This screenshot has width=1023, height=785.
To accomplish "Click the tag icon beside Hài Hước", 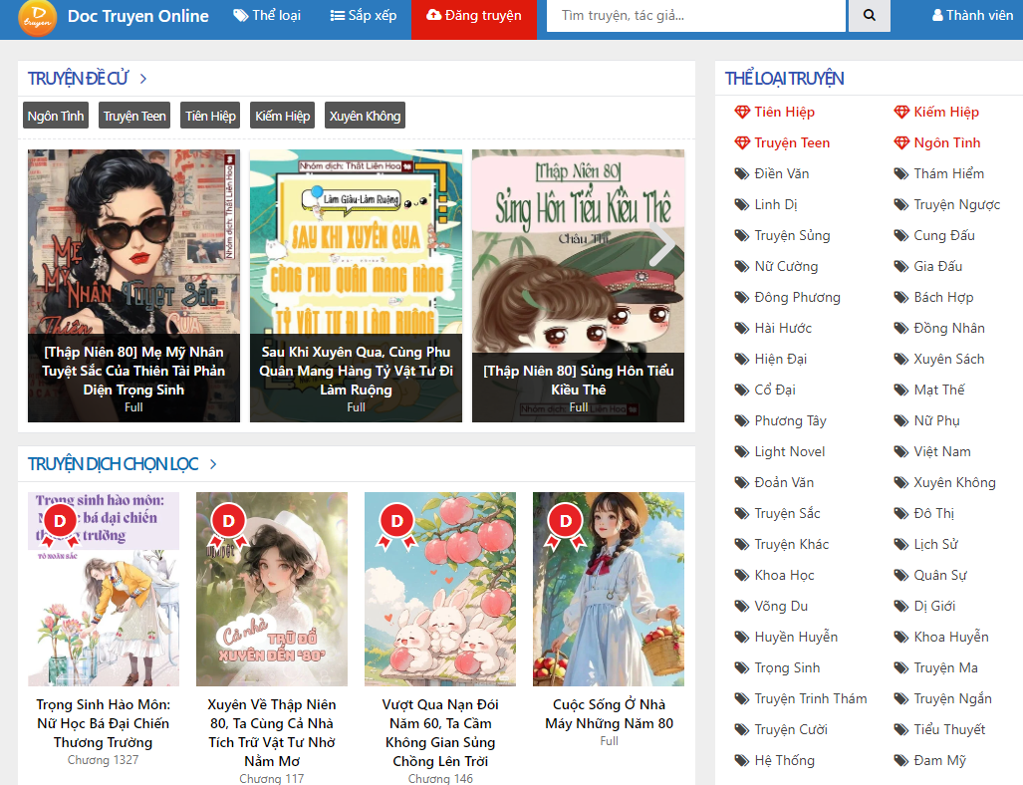I will coord(742,328).
